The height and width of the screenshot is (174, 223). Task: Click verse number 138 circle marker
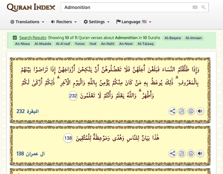click(68, 138)
